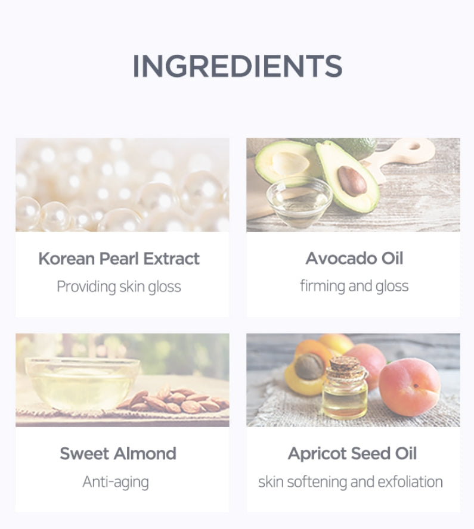The height and width of the screenshot is (529, 474).
Task: Click the INGREDIENTS heading
Action: [x=237, y=66]
